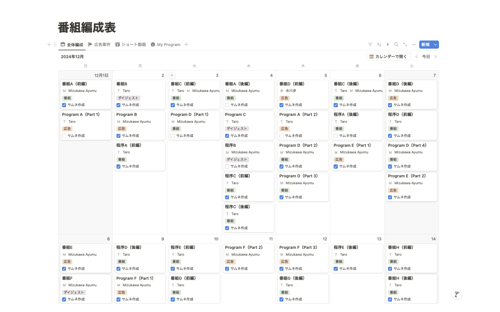
Task: Go to next month with right chevron
Action: pyautogui.click(x=436, y=57)
